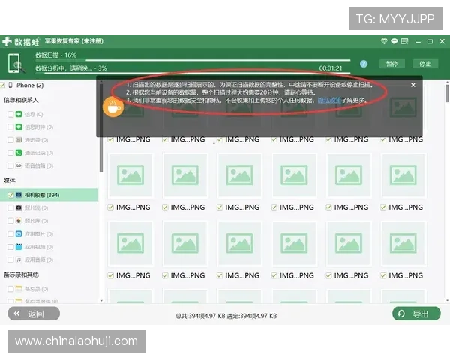Click the 媒体 section heading
450x360 pixels.
pyautogui.click(x=10, y=181)
